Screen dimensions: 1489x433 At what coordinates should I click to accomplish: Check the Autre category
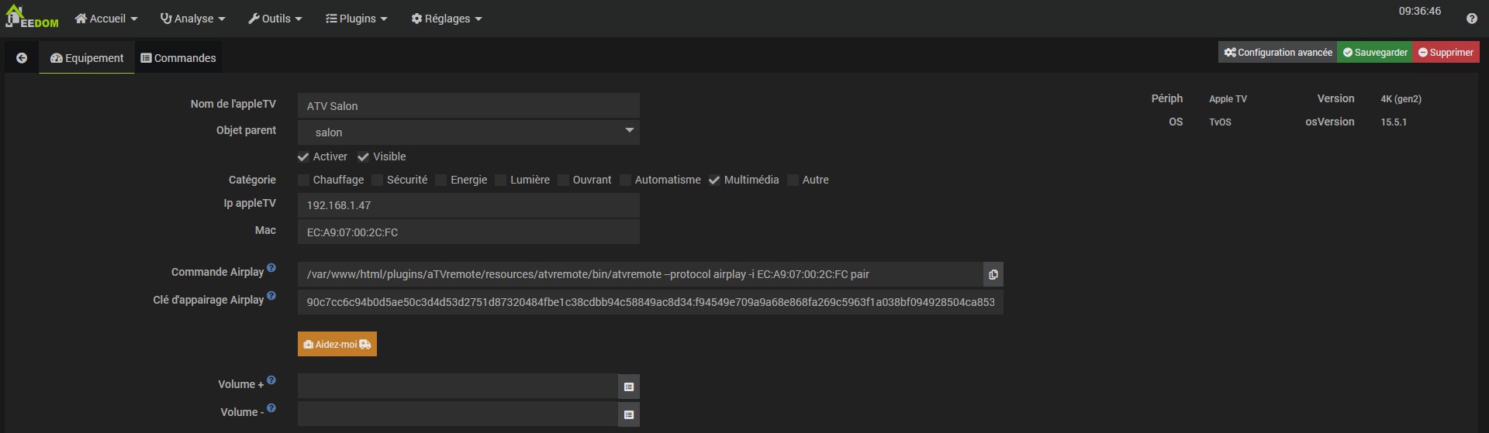click(x=793, y=180)
